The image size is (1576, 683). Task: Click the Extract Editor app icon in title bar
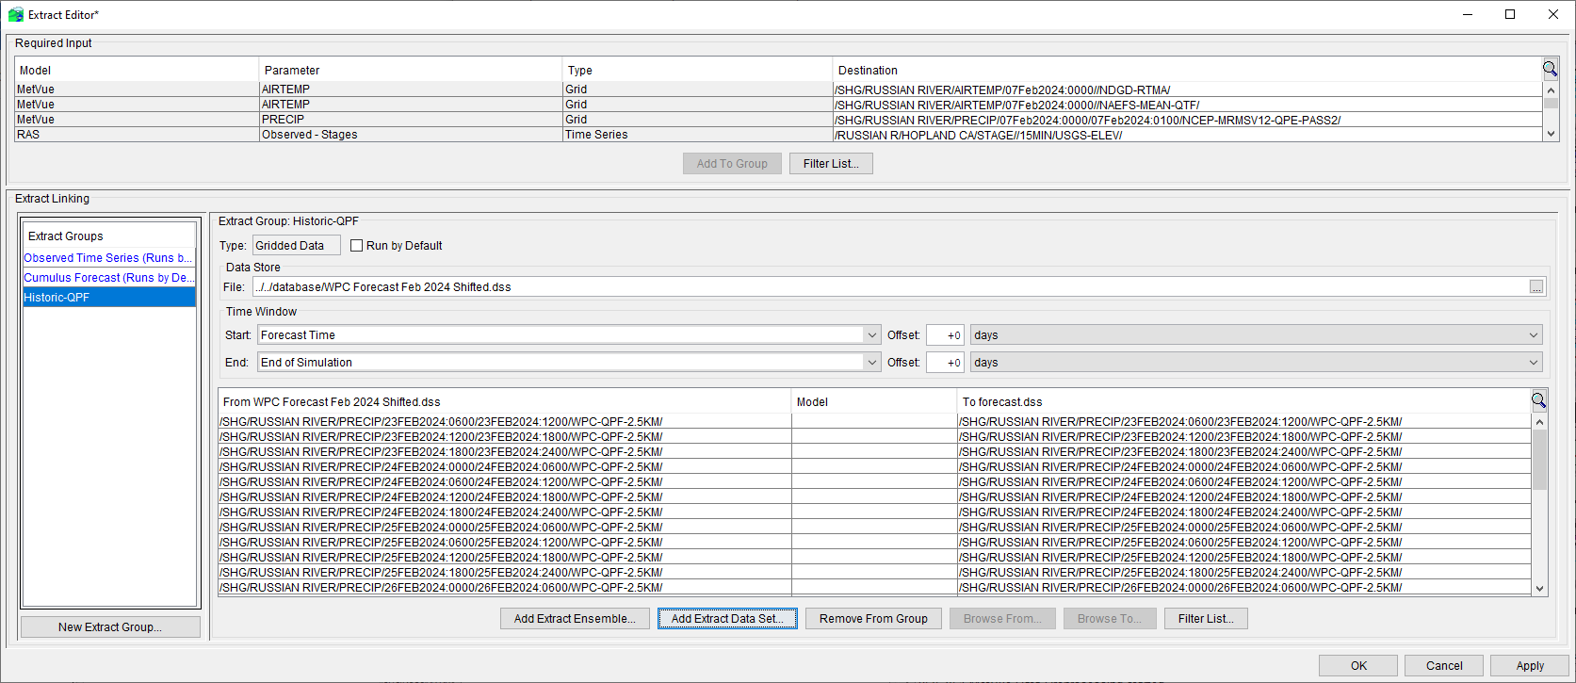[15, 14]
